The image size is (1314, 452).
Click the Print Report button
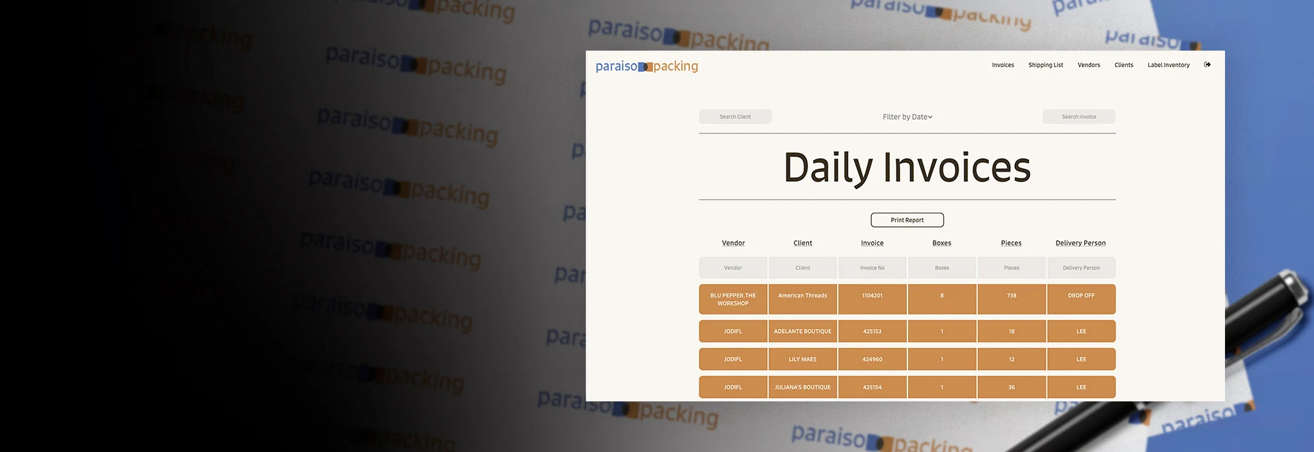point(907,220)
